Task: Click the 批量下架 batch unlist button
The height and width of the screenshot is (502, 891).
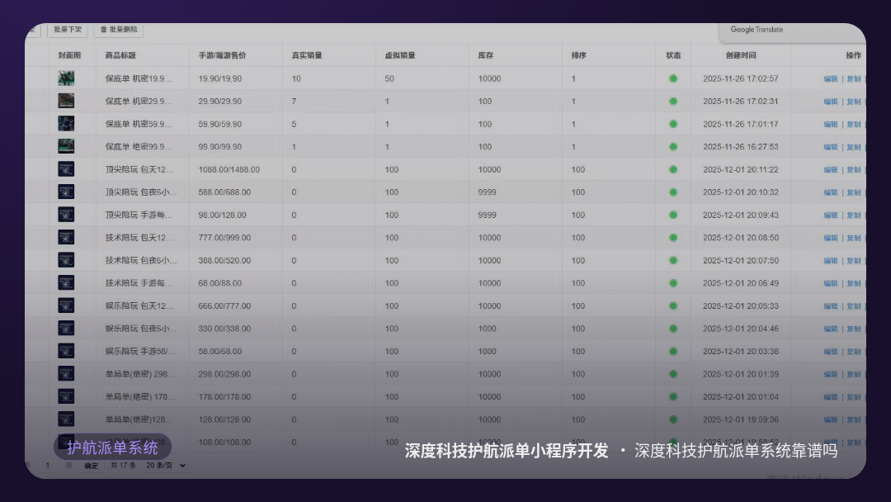Action: click(x=68, y=30)
